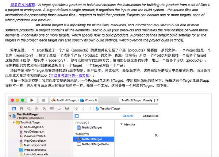This screenshot has height=157, width=219.
Task: Click the green zoom window button
Action: [x=23, y=100]
